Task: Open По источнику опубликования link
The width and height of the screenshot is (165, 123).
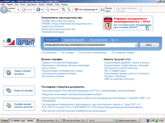Action: 93,53
